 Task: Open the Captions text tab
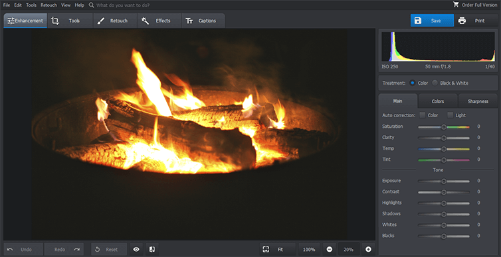coord(203,21)
